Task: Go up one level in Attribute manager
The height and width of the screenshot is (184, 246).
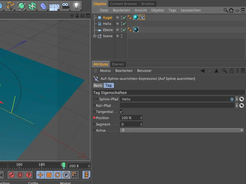Action: (x=216, y=71)
